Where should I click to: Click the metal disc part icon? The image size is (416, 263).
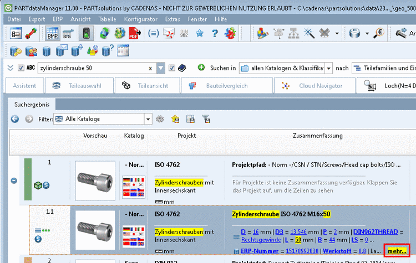tap(355, 34)
